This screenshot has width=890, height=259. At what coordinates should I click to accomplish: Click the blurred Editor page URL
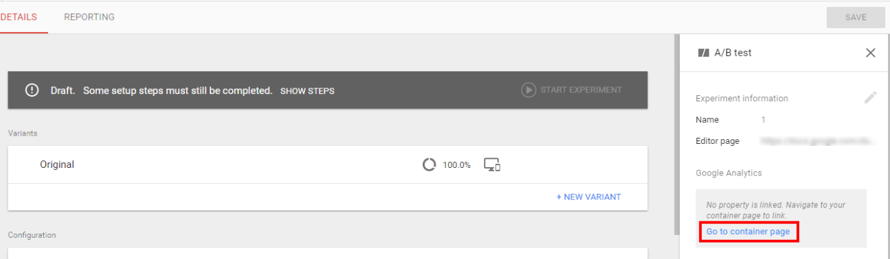(x=818, y=141)
